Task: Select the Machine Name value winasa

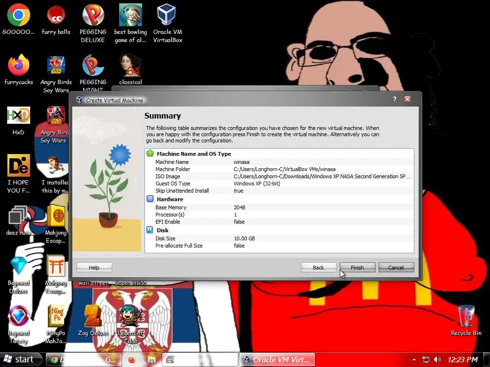Action: [x=242, y=162]
